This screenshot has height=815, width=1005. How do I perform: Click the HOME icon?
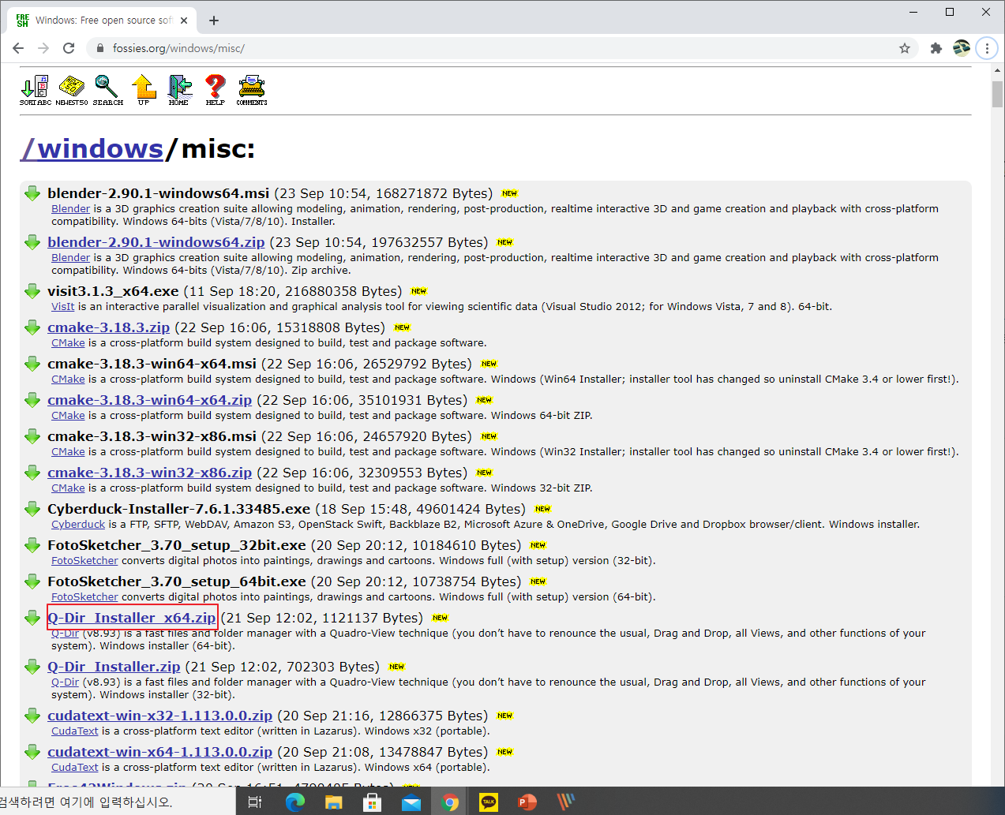[179, 90]
